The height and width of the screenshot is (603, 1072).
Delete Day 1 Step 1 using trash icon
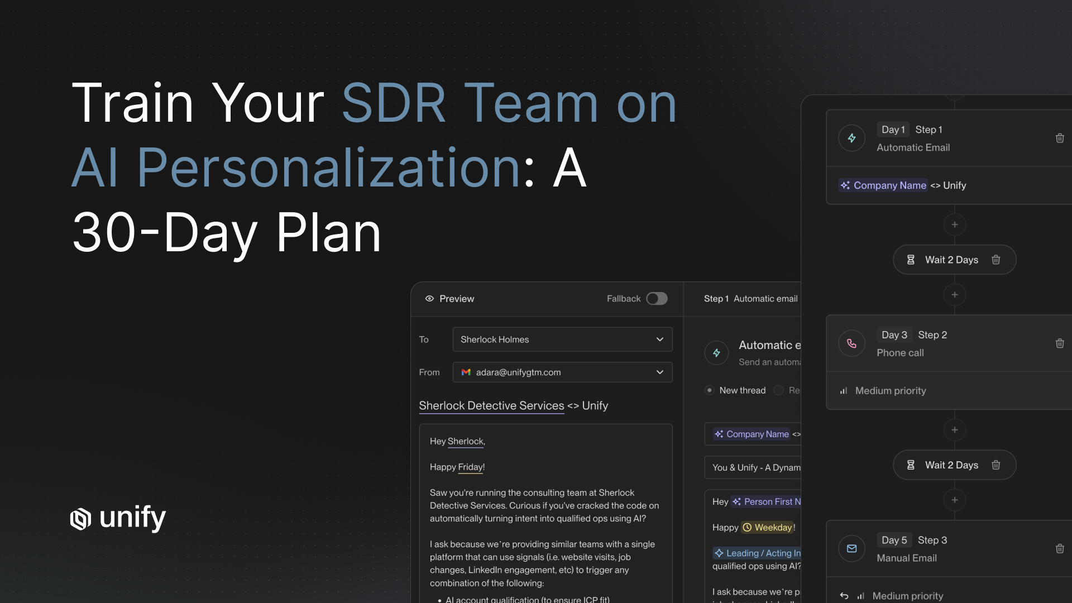tap(1059, 138)
